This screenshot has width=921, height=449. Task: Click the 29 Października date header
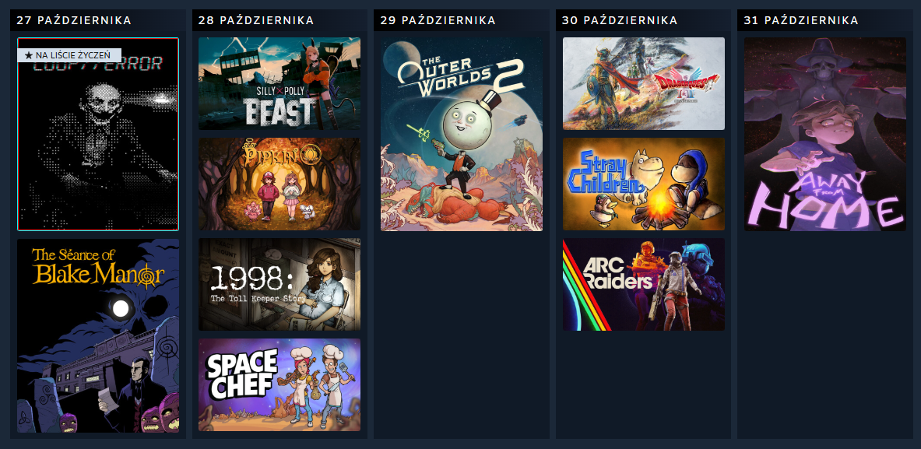pyautogui.click(x=438, y=20)
